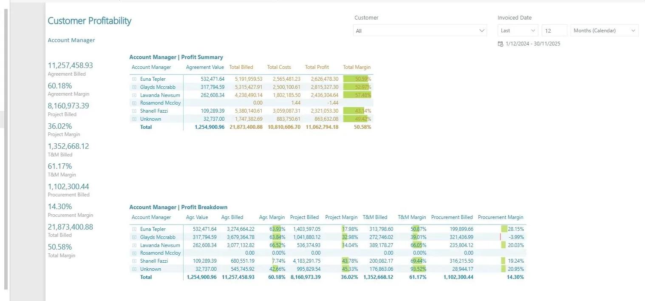Sort Profit Summary by Total Billed header
This screenshot has height=301, width=645.
(241, 67)
